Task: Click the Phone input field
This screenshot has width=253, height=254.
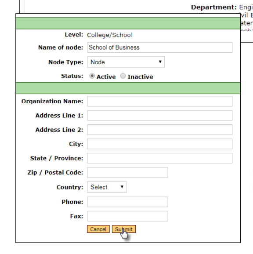Action: point(127,202)
